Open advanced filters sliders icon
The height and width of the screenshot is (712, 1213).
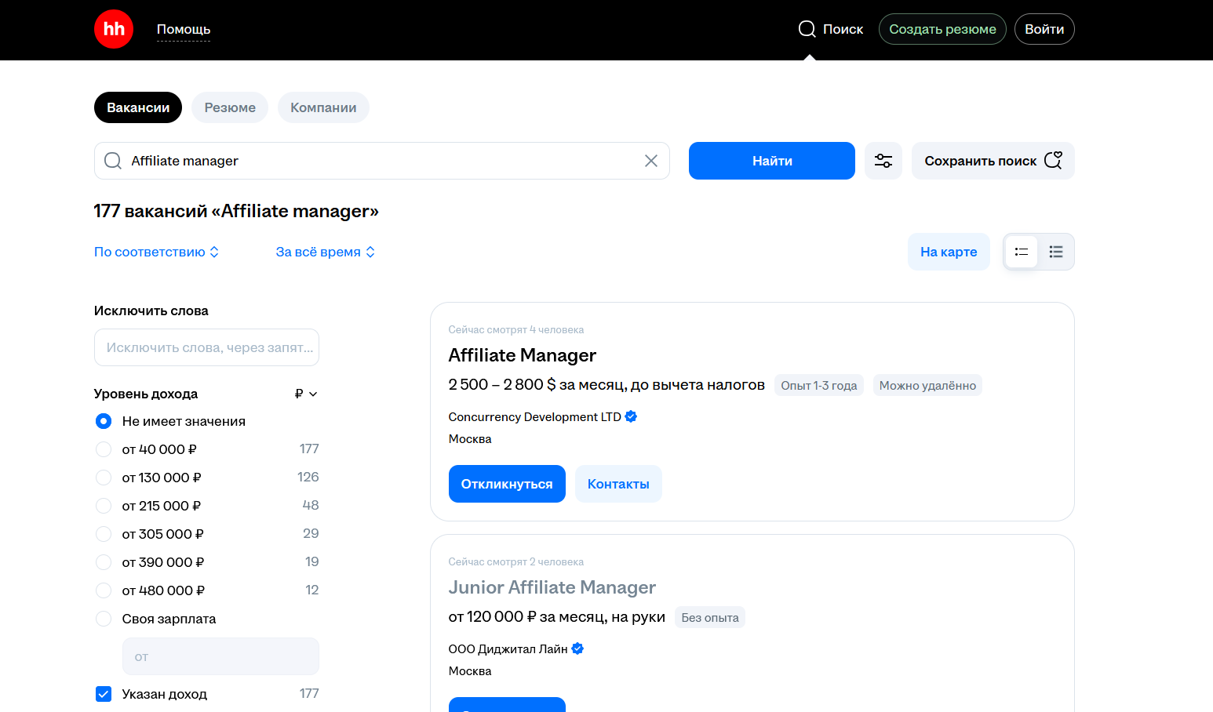click(x=883, y=161)
